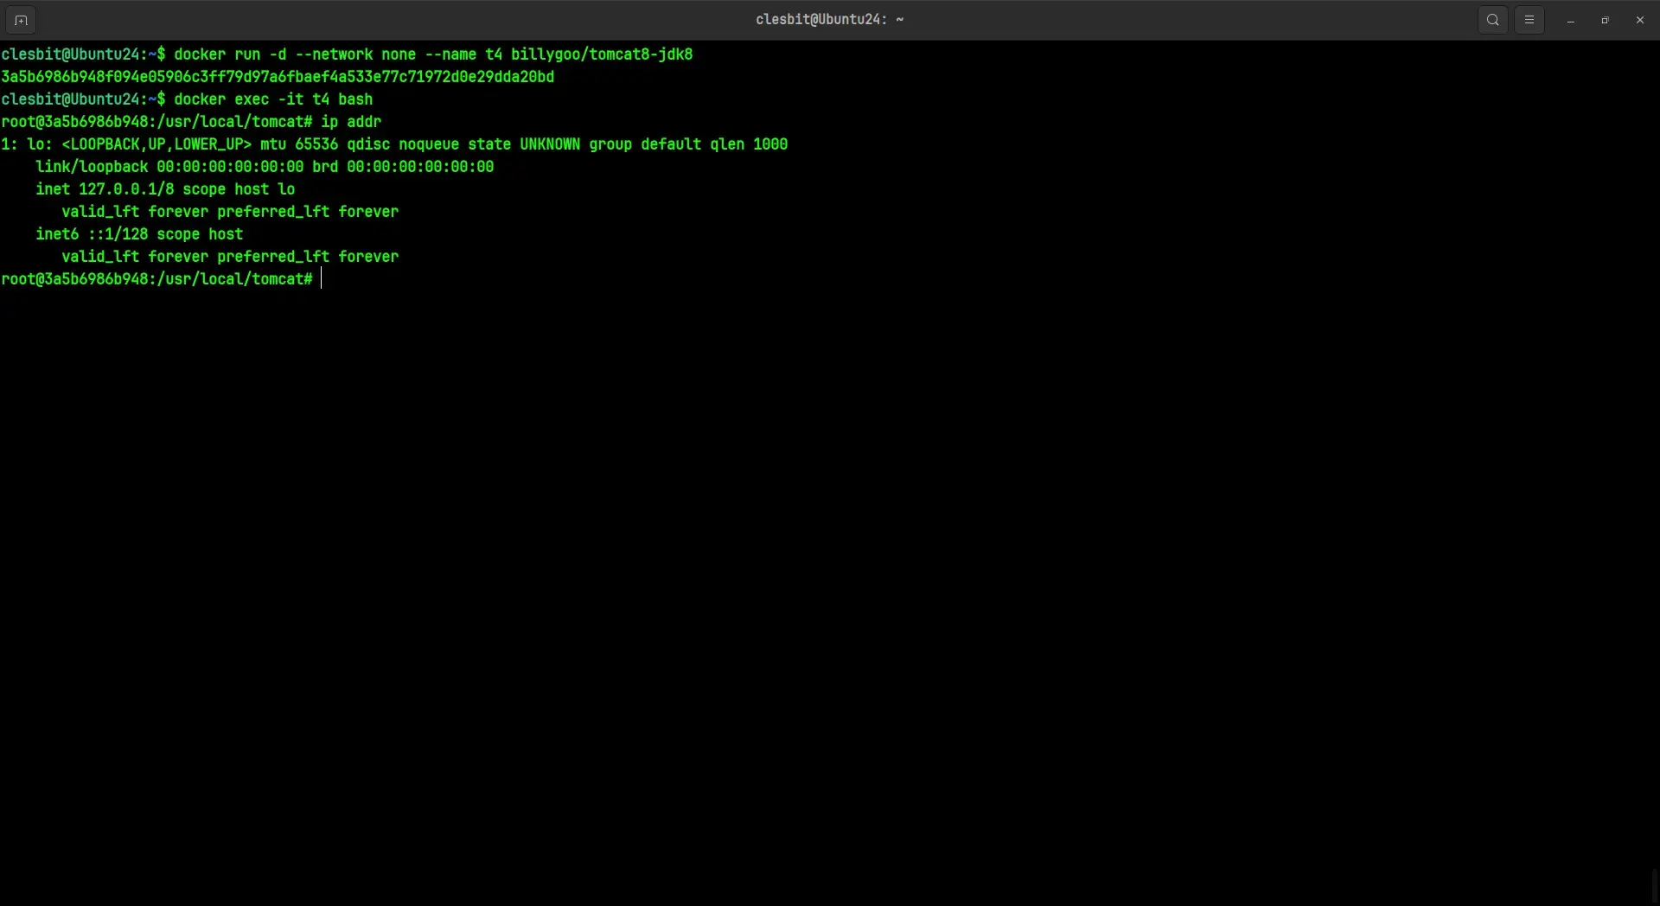Open the terminal hamburger menu
This screenshot has width=1660, height=906.
pyautogui.click(x=1529, y=20)
